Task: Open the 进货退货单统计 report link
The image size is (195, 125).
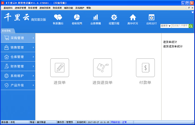Action: (173, 46)
